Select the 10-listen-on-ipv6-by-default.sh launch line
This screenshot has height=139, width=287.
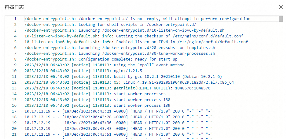pos(124,30)
